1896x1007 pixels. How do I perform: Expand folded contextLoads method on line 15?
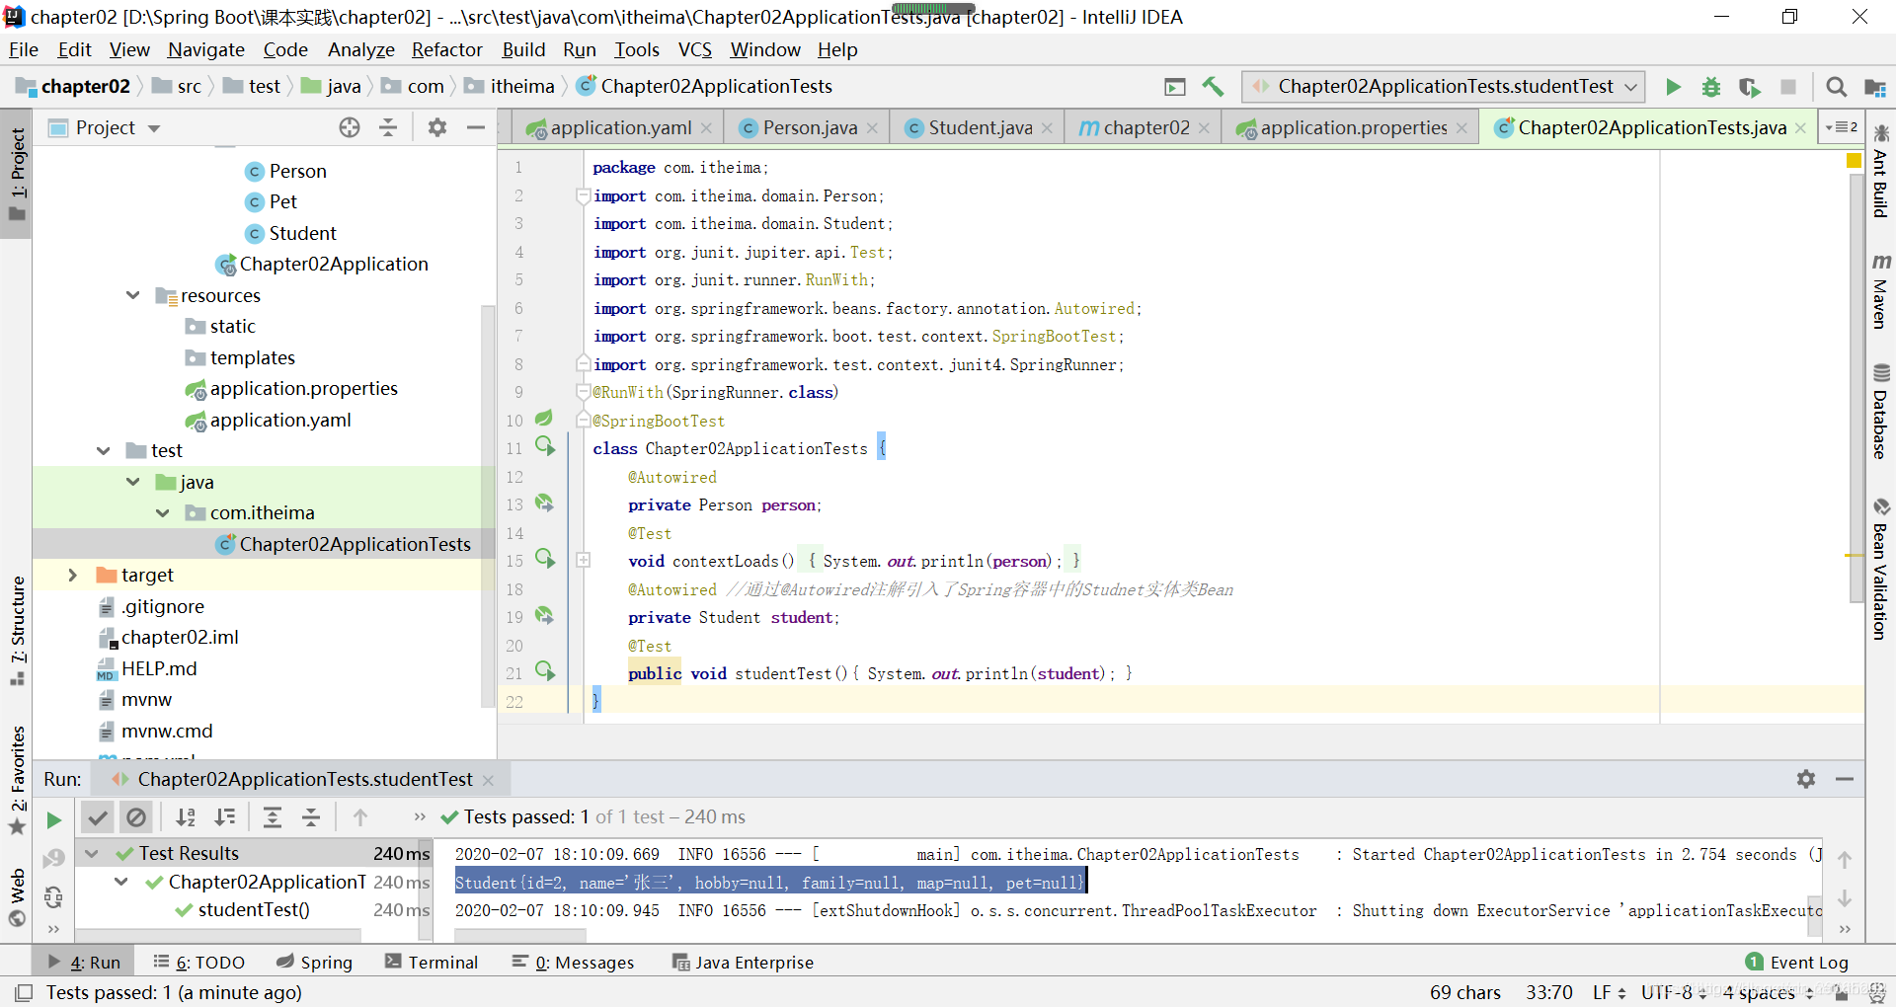click(x=584, y=560)
